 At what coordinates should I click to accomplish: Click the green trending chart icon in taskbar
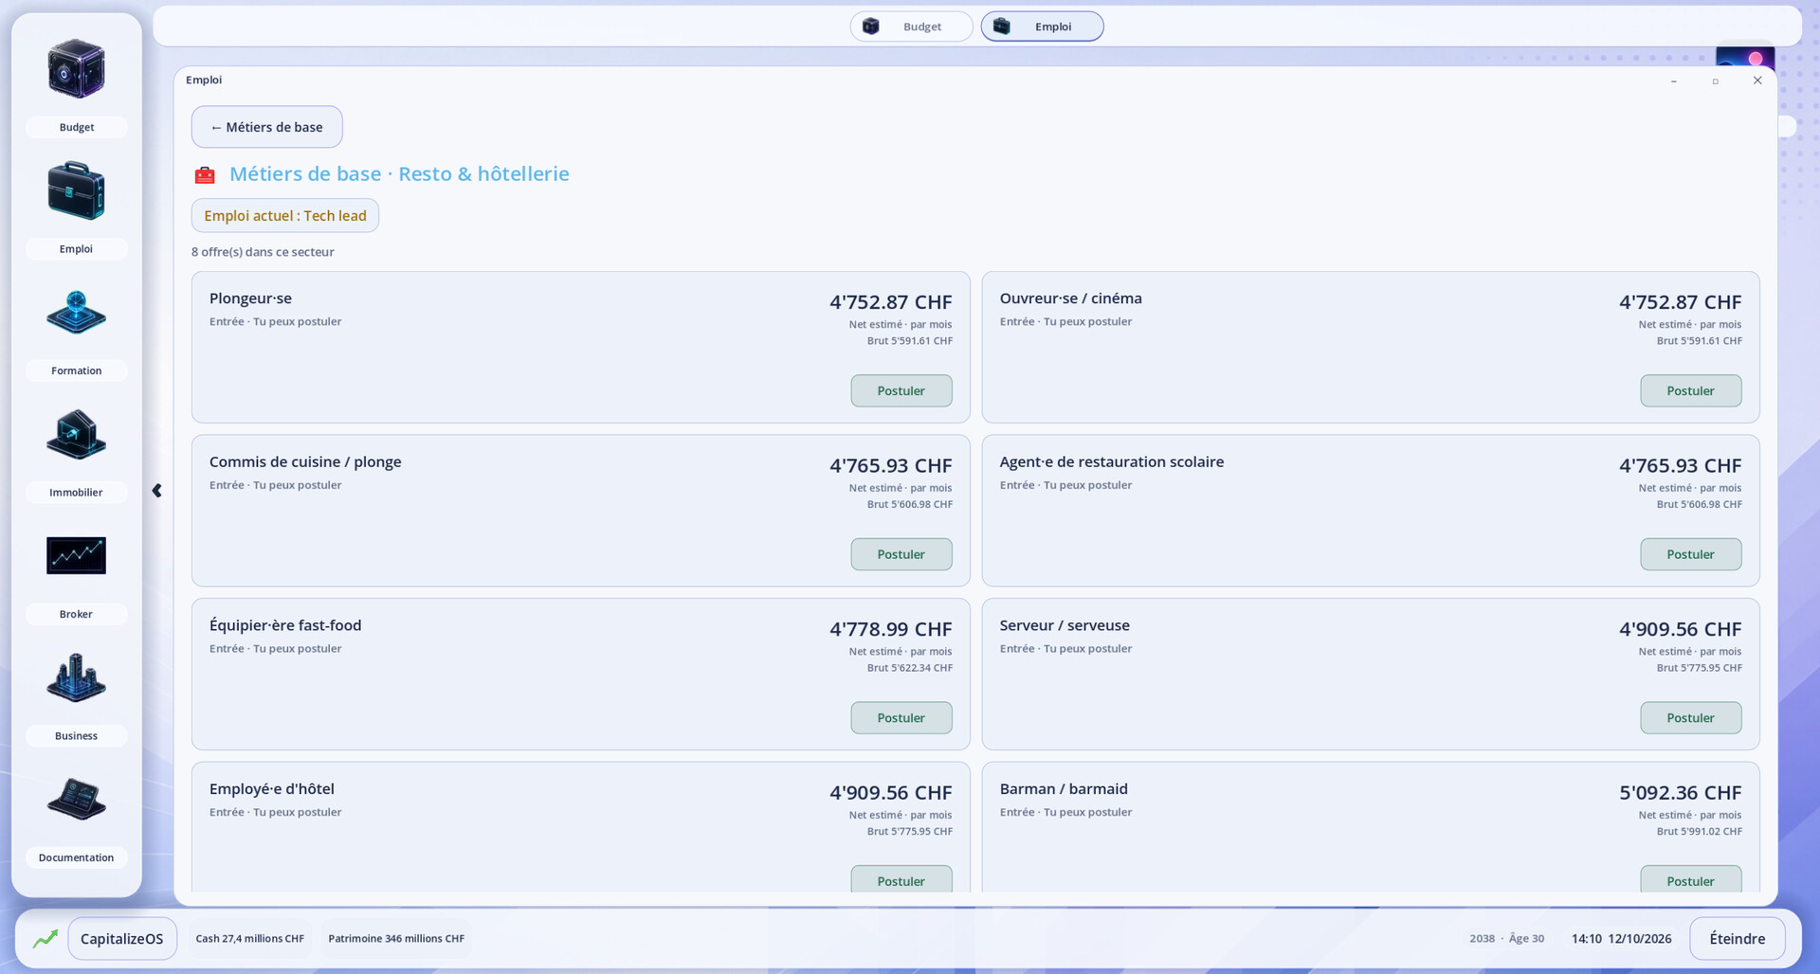45,939
